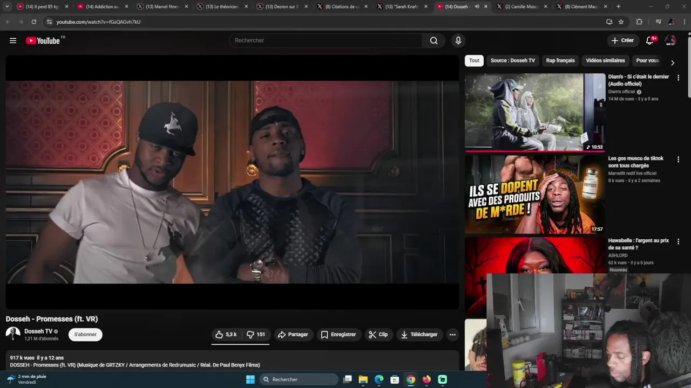Like the video (5,3 k)
The height and width of the screenshot is (388, 691).
(226, 335)
